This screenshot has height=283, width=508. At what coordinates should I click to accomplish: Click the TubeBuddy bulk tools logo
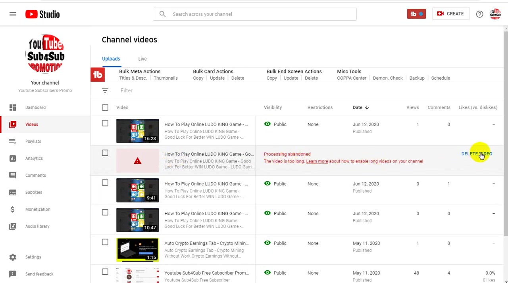[x=98, y=75]
